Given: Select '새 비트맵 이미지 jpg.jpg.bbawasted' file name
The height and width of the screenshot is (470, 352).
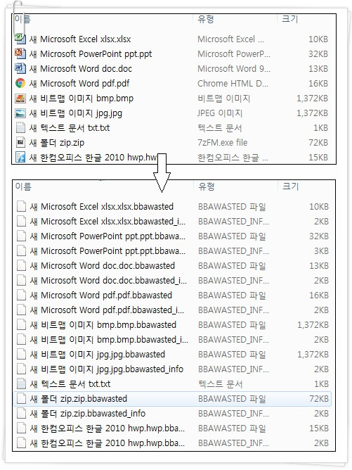Looking at the screenshot, I should 97,355.
